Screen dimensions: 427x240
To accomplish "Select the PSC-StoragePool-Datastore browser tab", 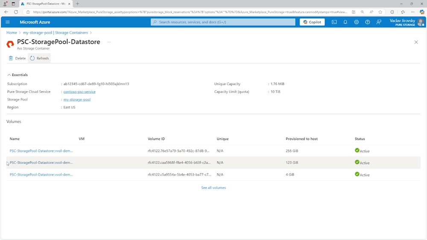I will pyautogui.click(x=46, y=4).
